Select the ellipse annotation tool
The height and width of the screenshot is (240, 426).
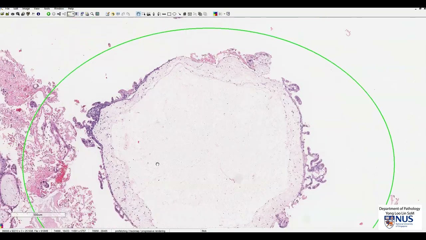(x=174, y=14)
